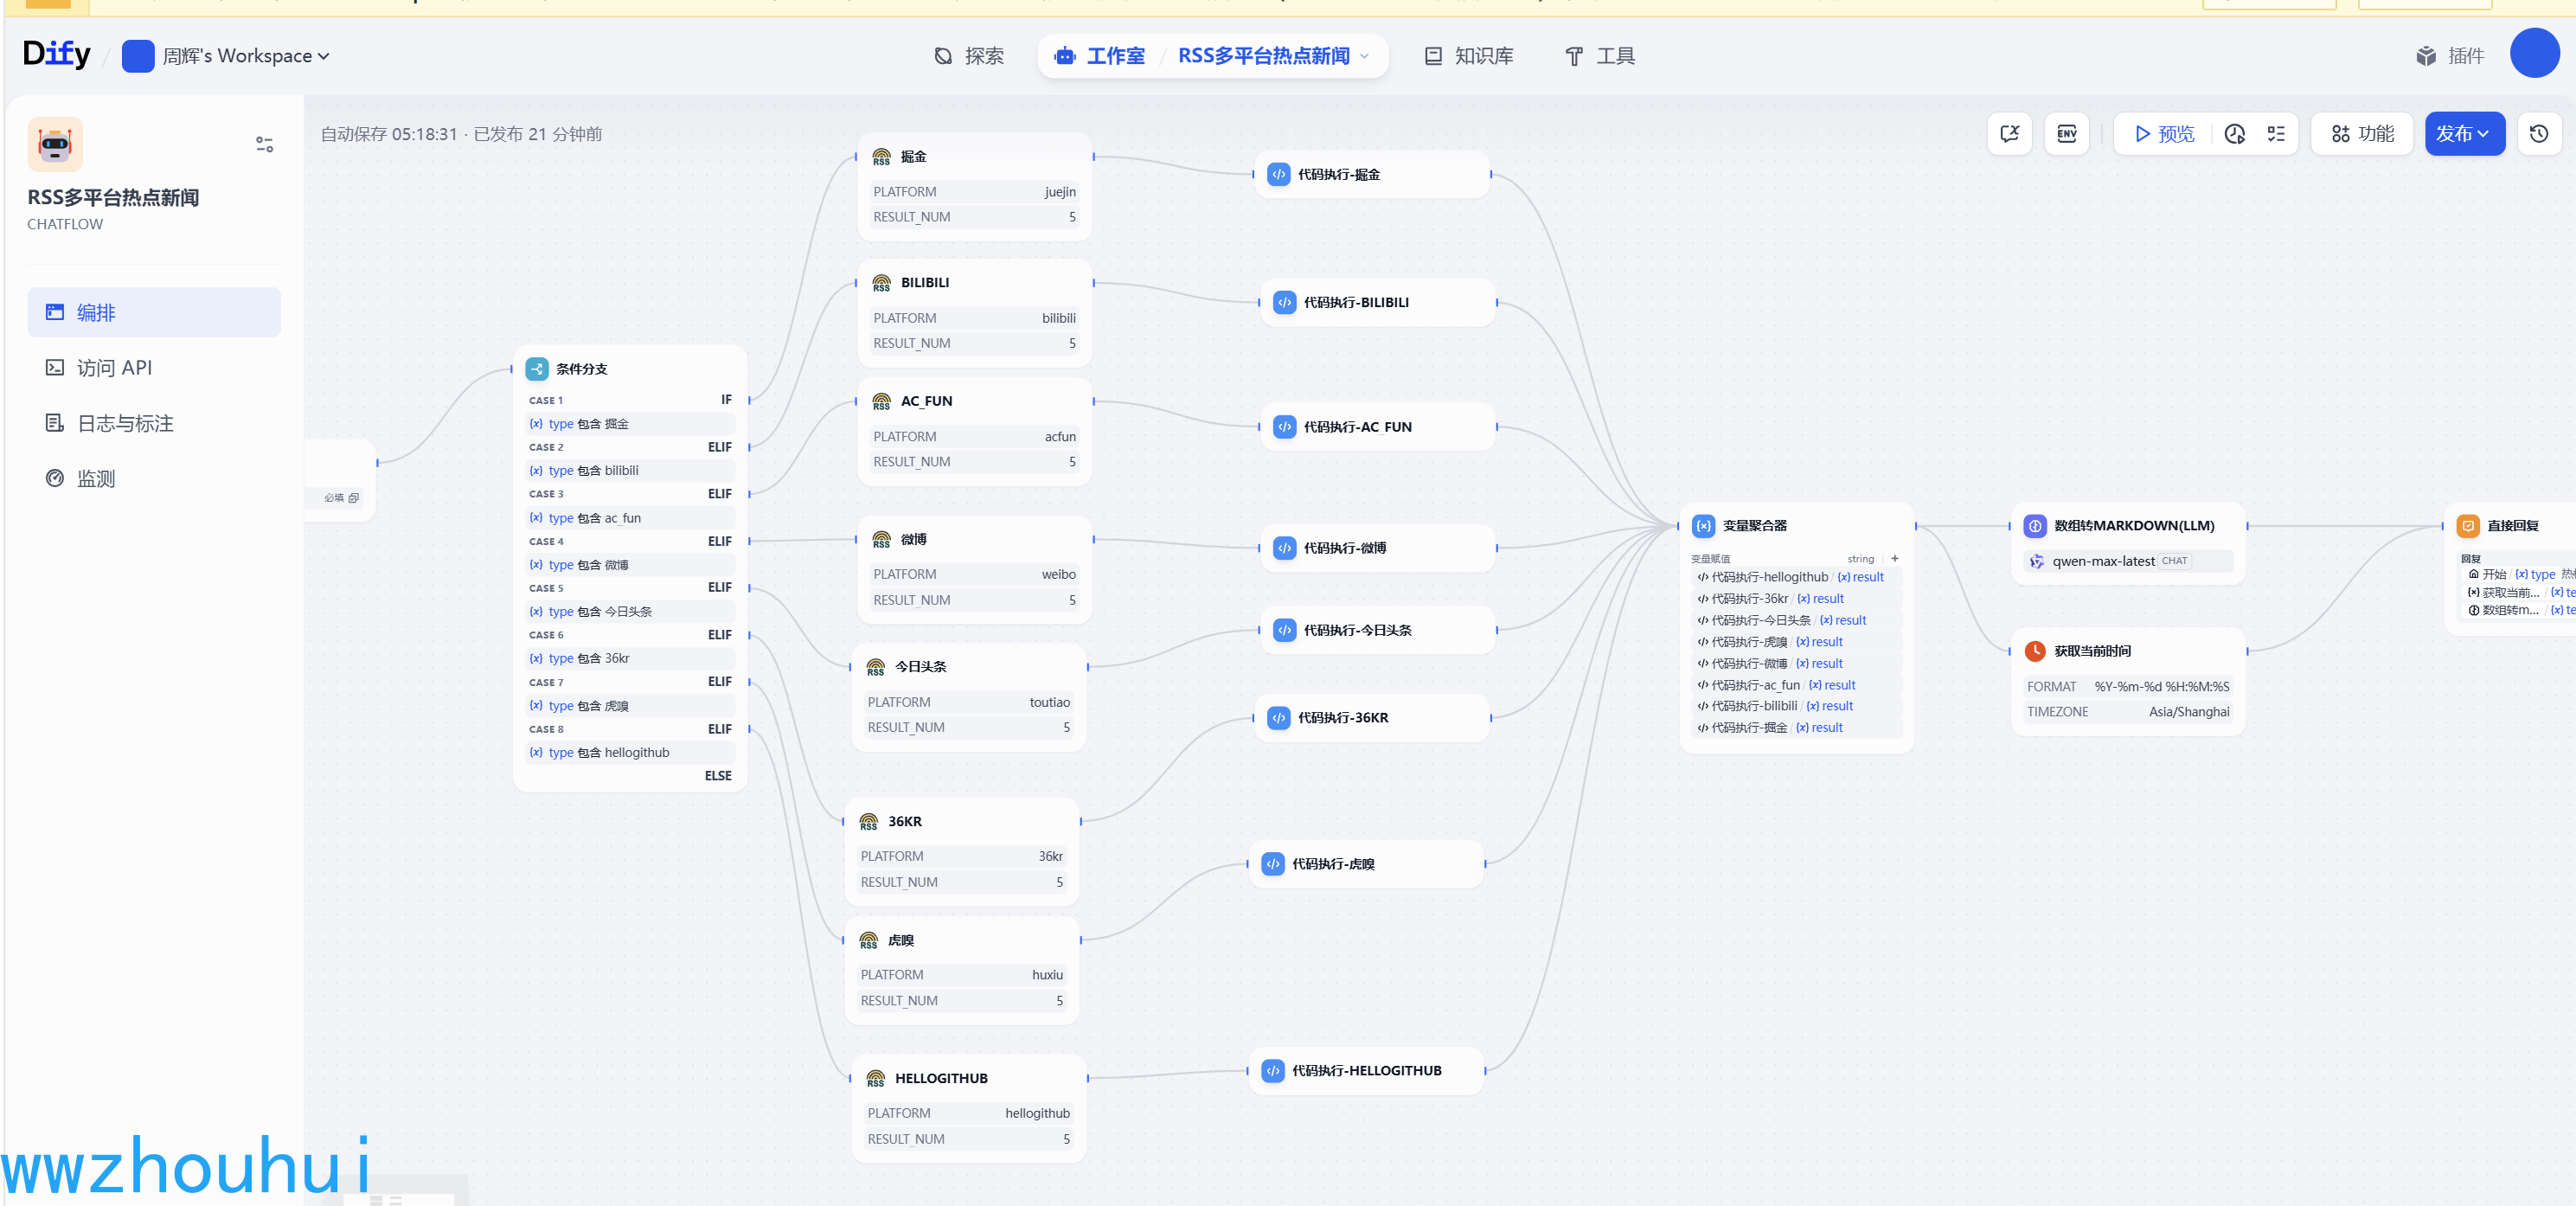Open the run history clock icon
Viewport: 2576px width, 1206px height.
coord(2235,134)
